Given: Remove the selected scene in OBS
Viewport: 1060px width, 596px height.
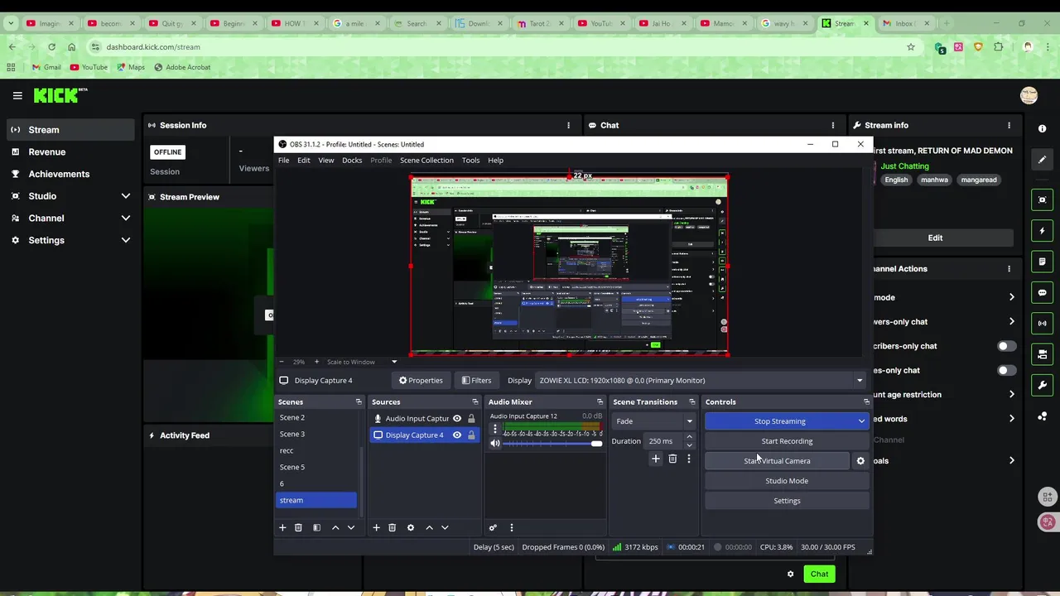Looking at the screenshot, I should tap(298, 527).
